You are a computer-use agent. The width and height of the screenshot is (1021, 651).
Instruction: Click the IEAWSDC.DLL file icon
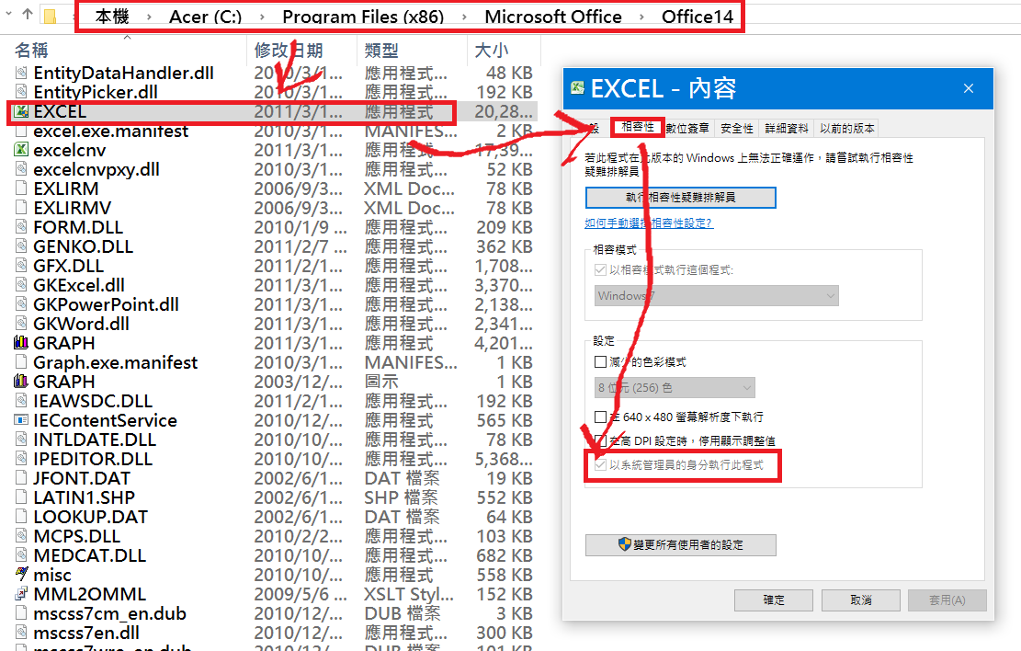pyautogui.click(x=21, y=401)
